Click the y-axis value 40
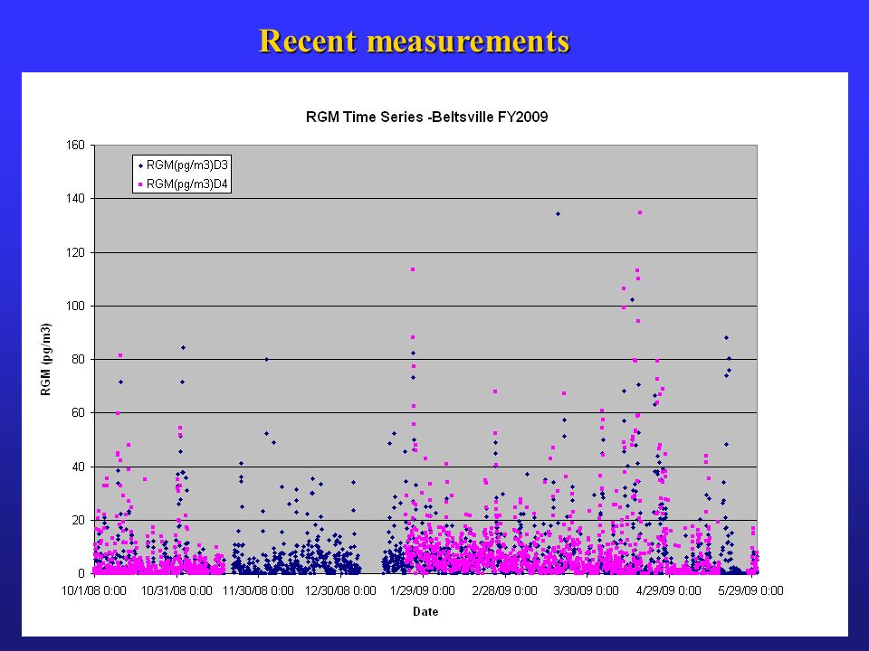 (78, 467)
